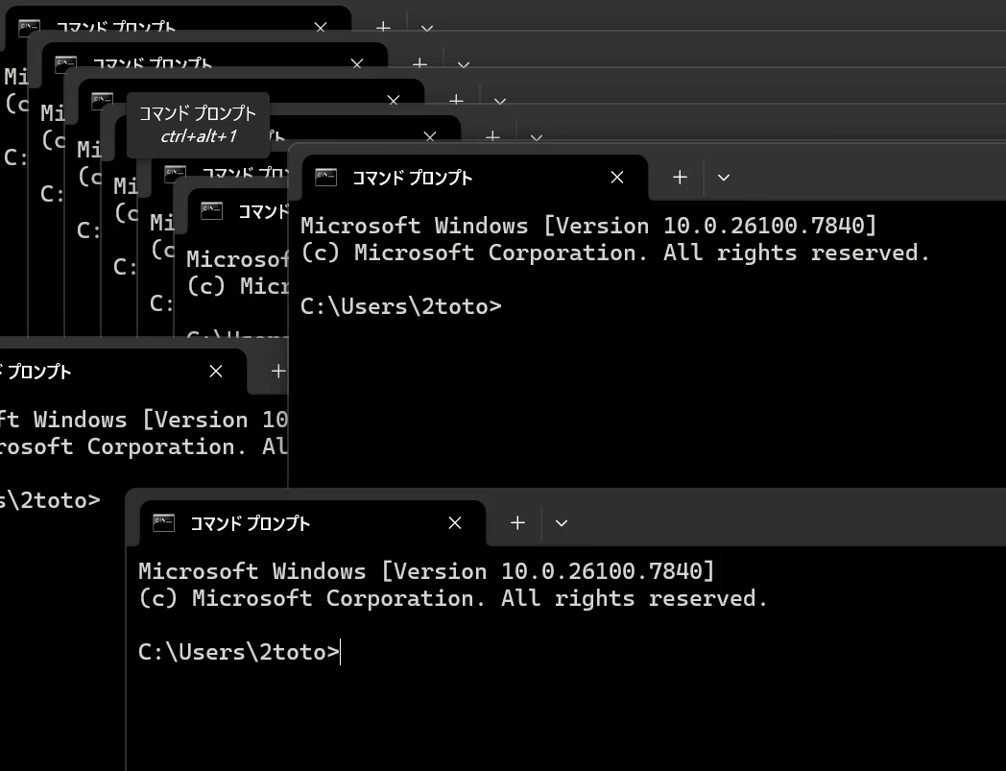Close the tab of the cut-off left プロンプト window

coord(216,371)
